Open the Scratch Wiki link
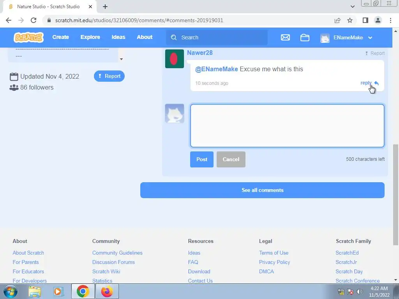The height and width of the screenshot is (299, 399). pos(106,271)
